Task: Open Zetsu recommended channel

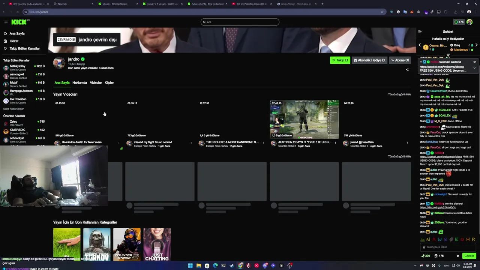Action: pyautogui.click(x=24, y=123)
